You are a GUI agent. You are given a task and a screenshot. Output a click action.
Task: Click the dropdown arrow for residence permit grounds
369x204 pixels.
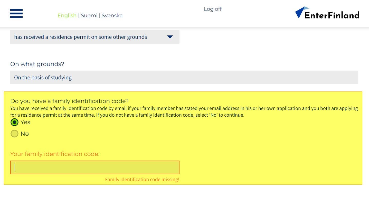coord(170,37)
